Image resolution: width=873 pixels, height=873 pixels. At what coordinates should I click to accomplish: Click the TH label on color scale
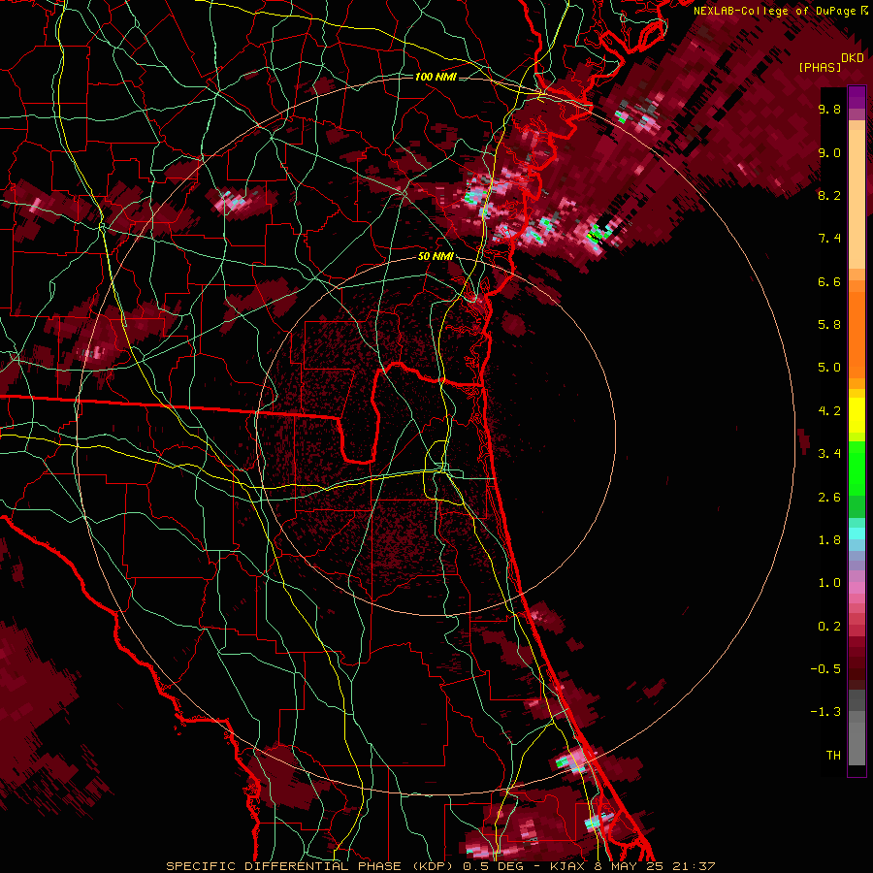coord(833,756)
